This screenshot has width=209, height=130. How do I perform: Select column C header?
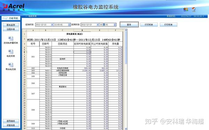click(x=63, y=31)
